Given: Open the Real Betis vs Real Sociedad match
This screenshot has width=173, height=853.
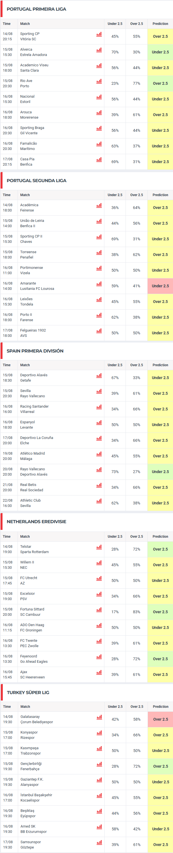Looking at the screenshot, I should pos(86,487).
